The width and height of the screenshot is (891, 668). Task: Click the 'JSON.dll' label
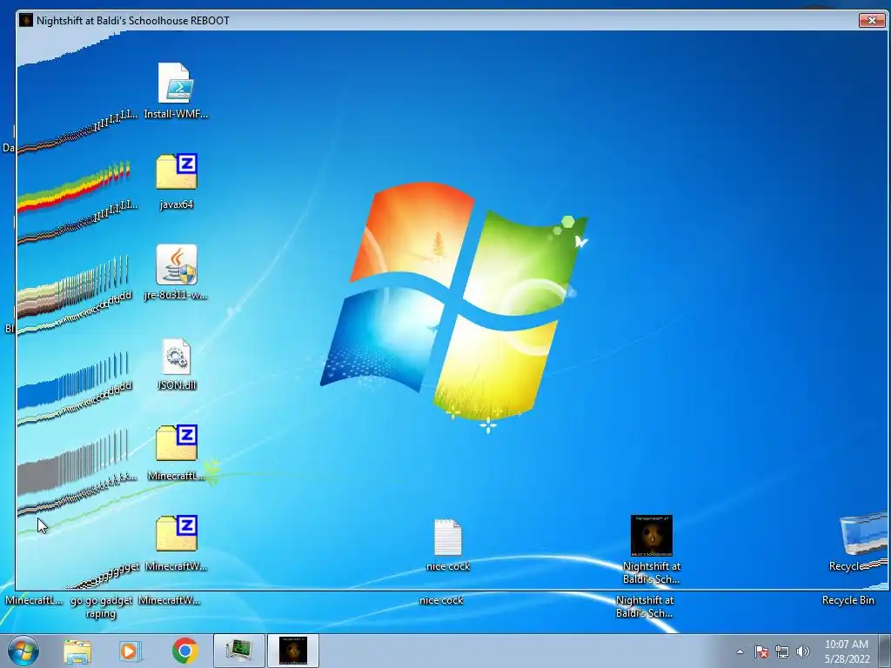(x=176, y=385)
